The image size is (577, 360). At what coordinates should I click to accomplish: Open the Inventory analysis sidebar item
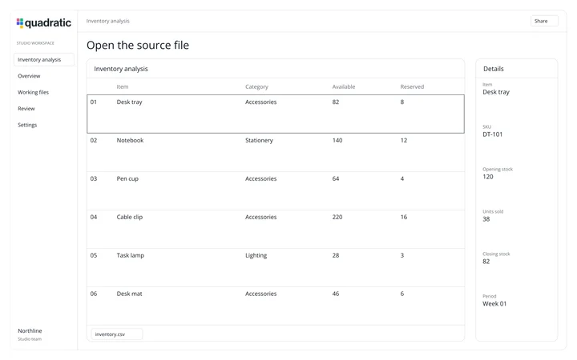click(44, 59)
